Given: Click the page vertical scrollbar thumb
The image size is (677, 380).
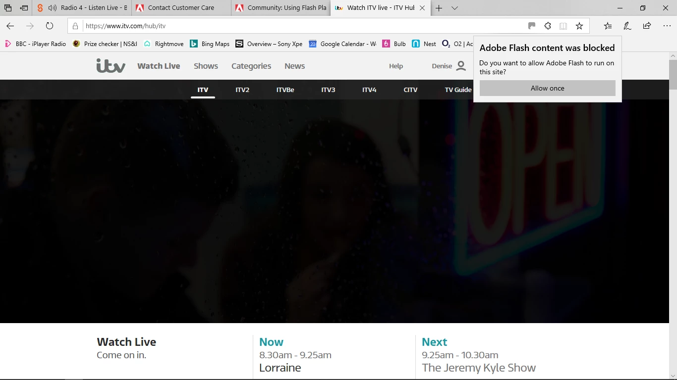Looking at the screenshot, I should [673, 74].
